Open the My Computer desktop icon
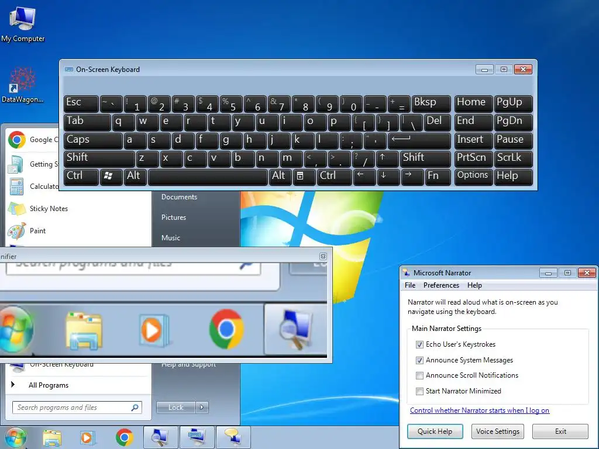This screenshot has height=449, width=599. (x=23, y=24)
